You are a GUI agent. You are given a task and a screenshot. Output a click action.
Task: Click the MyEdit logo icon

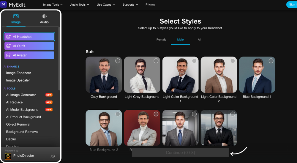click(3, 4)
